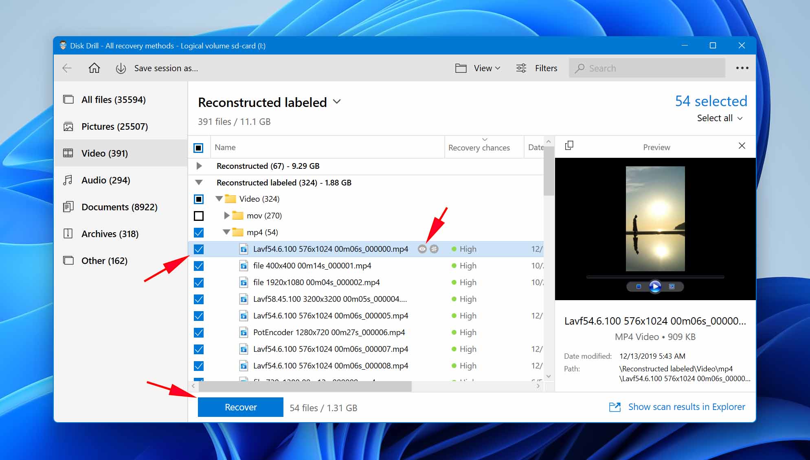The image size is (810, 460).
Task: Click the View folder icon
Action: 461,68
